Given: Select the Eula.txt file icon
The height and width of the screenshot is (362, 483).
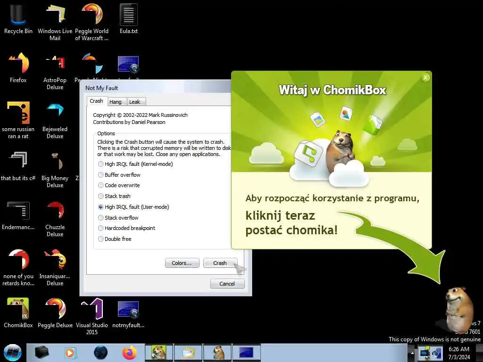Looking at the screenshot, I should [128, 18].
